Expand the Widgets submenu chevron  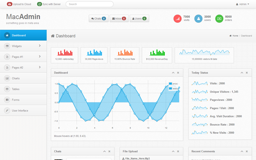click(40, 46)
